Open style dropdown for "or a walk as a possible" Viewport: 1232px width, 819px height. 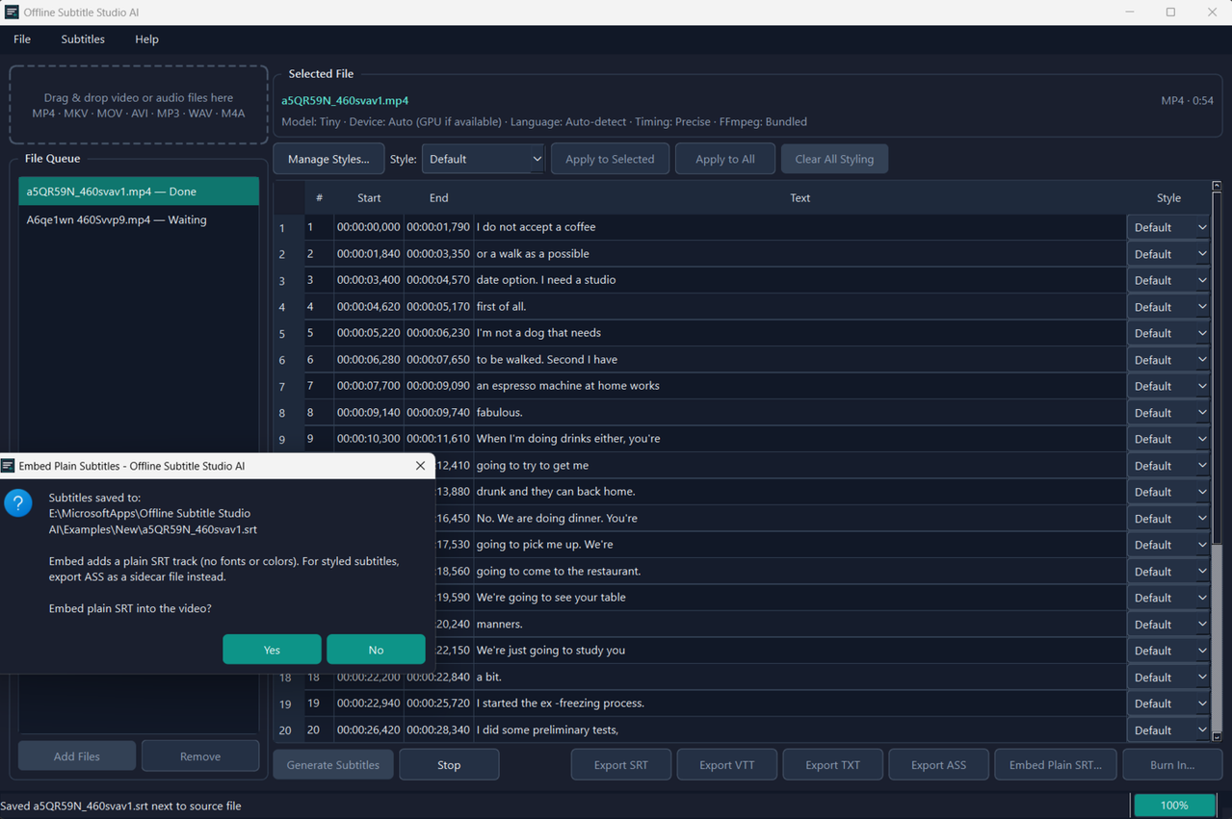1169,254
